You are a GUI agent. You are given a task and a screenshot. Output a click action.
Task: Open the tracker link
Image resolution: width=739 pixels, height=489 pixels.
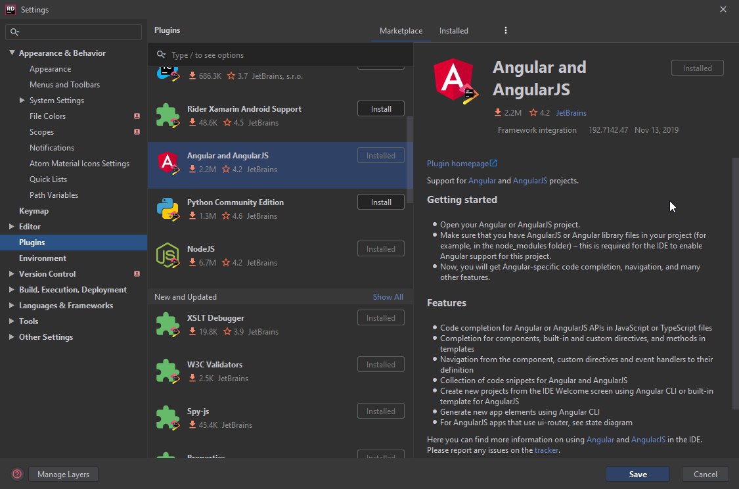(547, 450)
